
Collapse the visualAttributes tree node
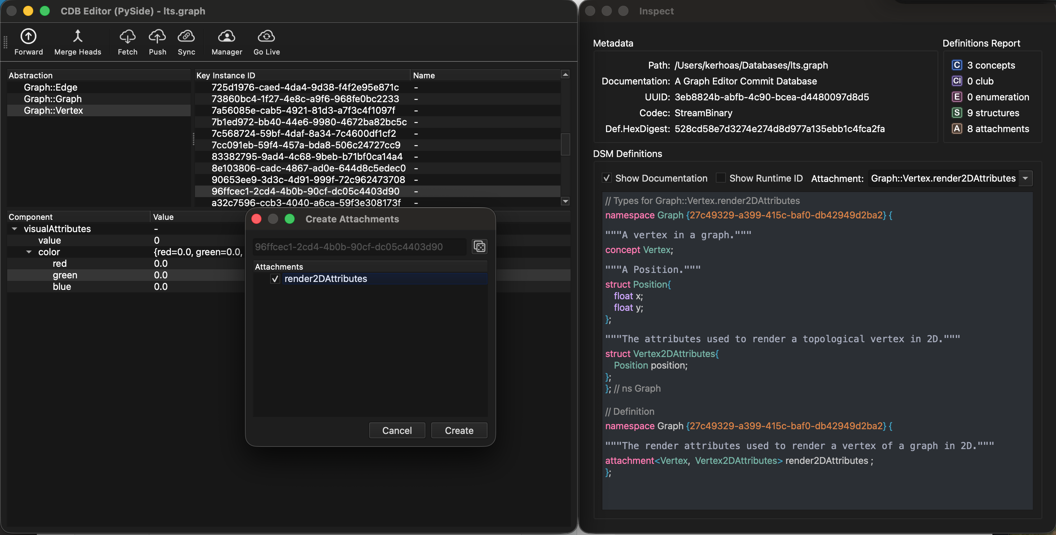point(14,229)
